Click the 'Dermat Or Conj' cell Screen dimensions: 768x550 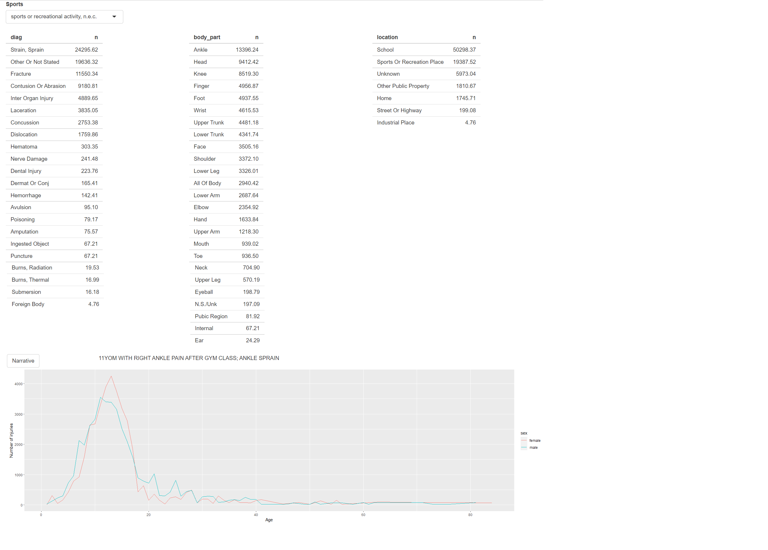[30, 183]
